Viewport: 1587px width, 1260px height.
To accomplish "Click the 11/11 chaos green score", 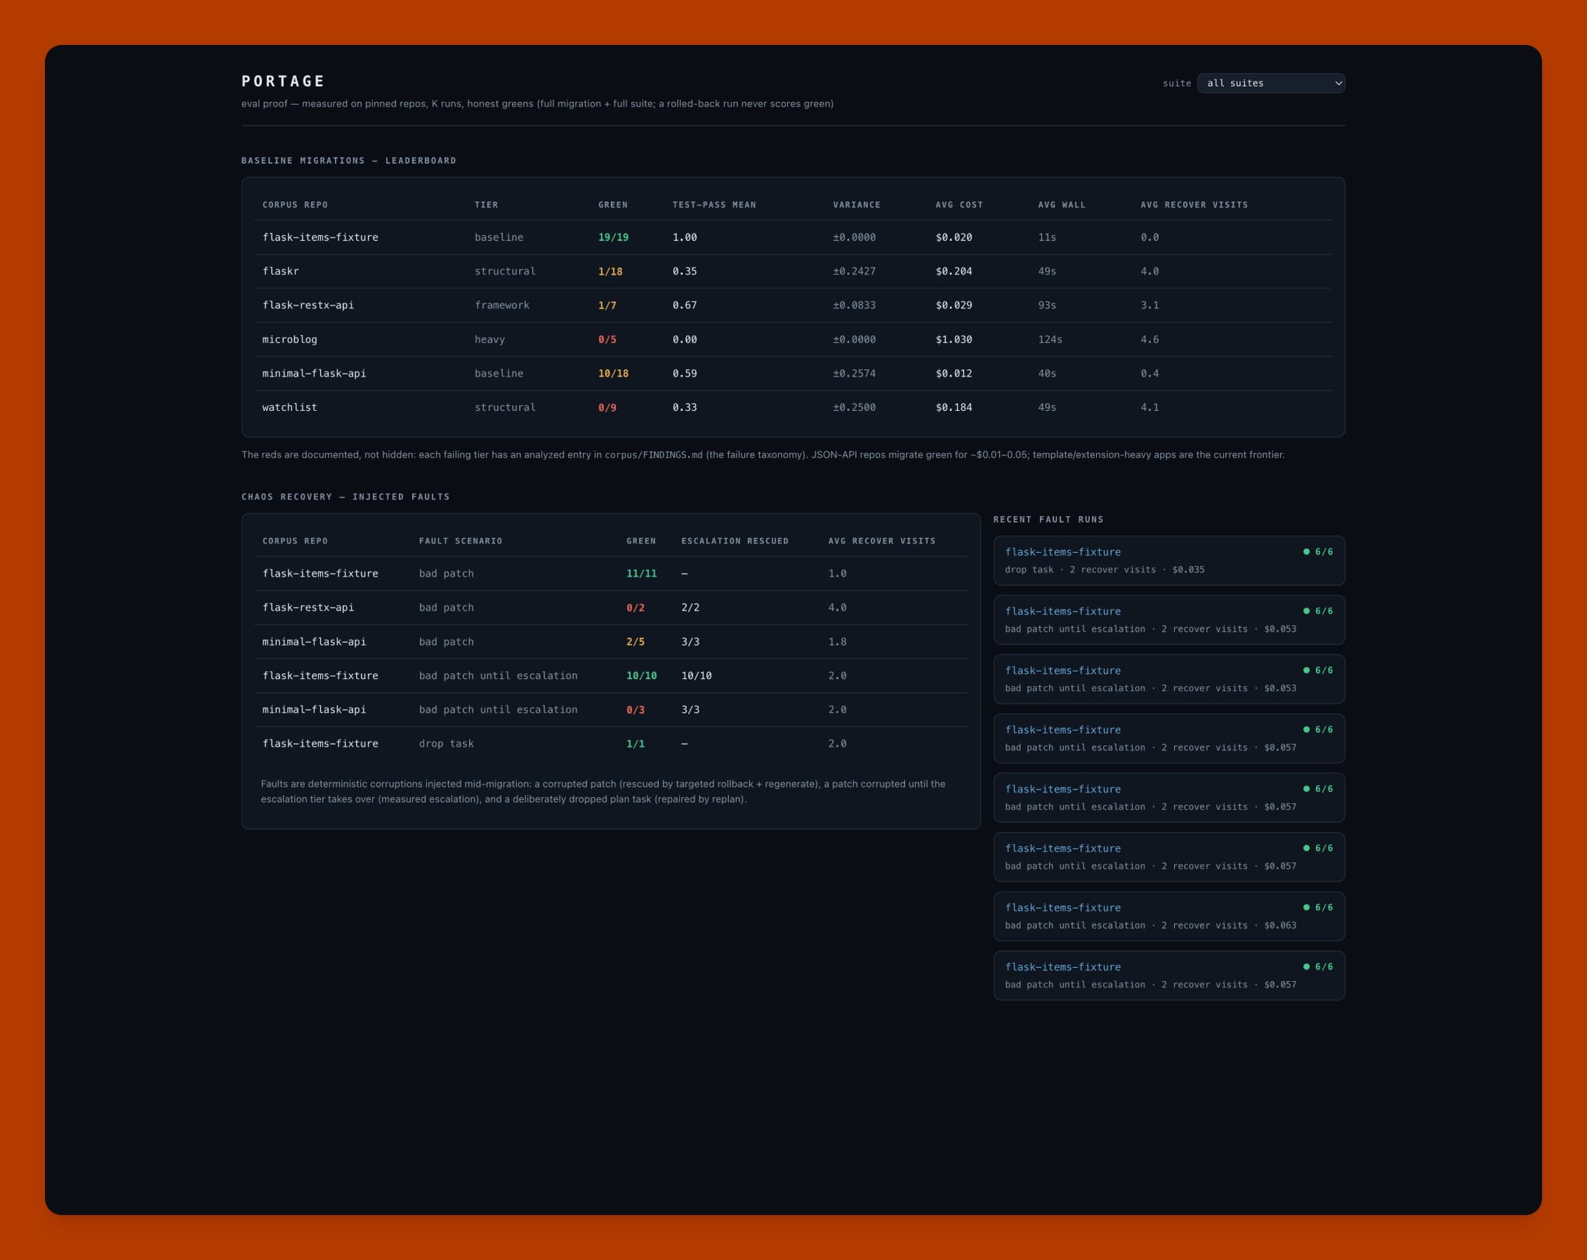I will click(x=641, y=573).
